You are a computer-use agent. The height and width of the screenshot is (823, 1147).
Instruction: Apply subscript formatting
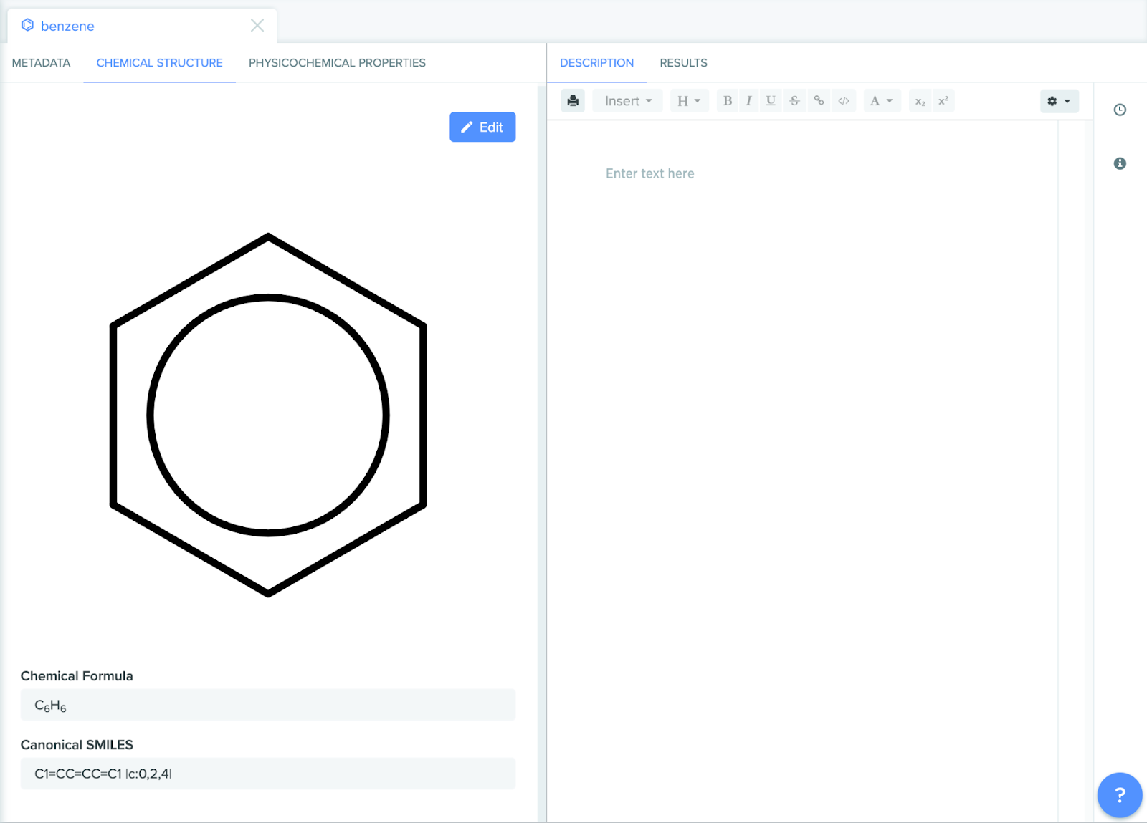920,101
